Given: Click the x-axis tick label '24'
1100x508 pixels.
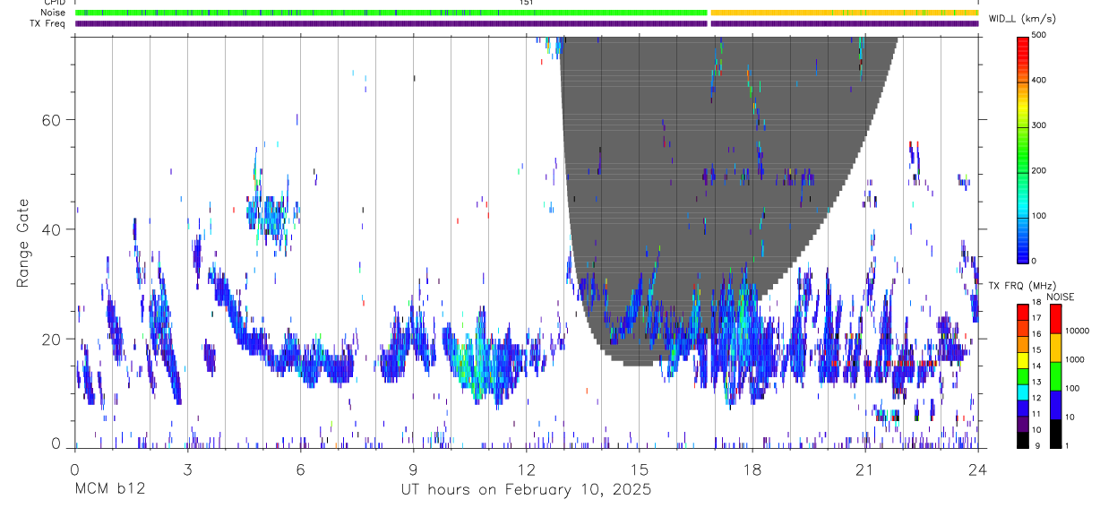Looking at the screenshot, I should (x=977, y=469).
